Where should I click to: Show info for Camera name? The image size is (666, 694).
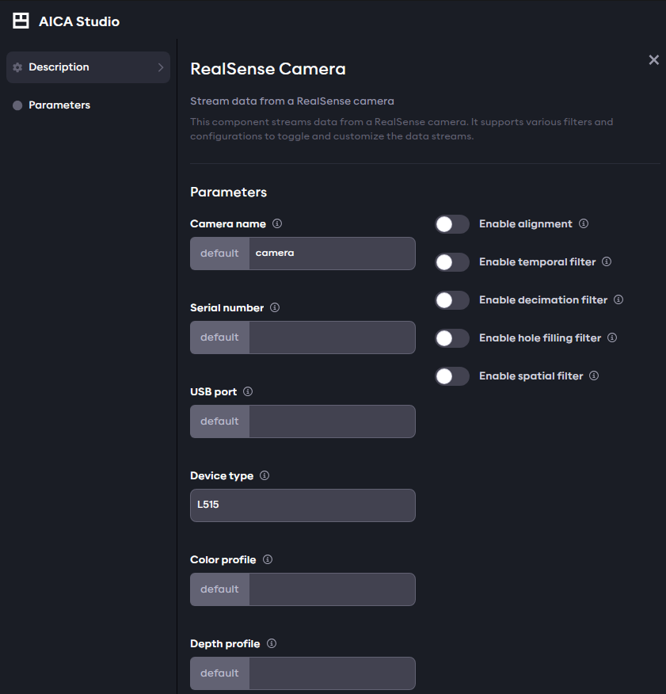tap(277, 223)
